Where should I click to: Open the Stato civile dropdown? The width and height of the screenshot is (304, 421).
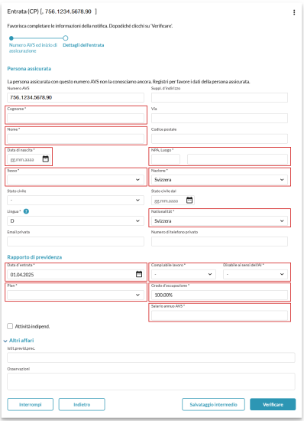tap(76, 200)
